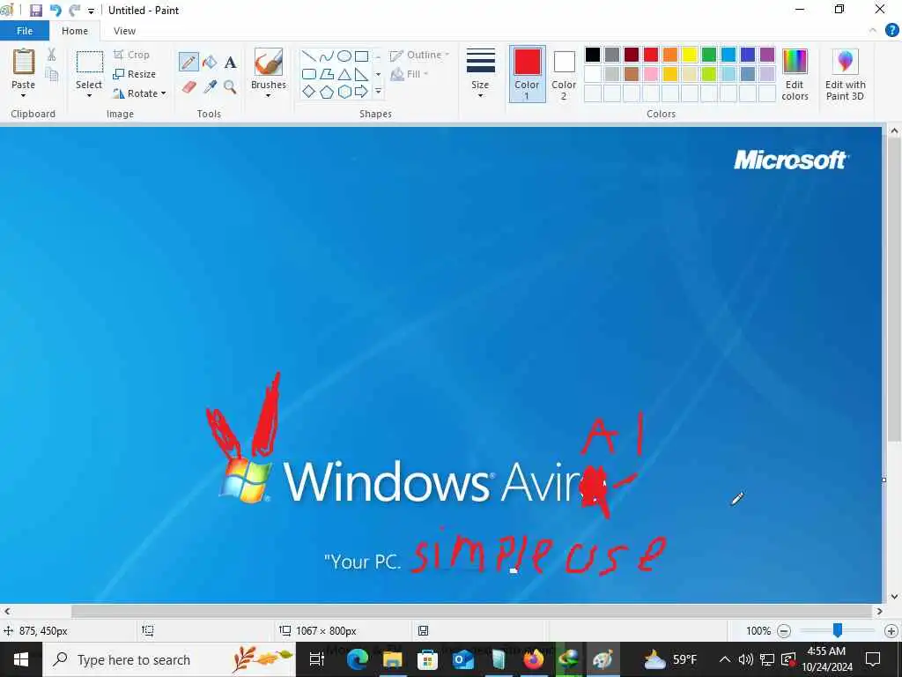Image resolution: width=902 pixels, height=677 pixels.
Task: Choose the Line shape
Action: [x=309, y=56]
